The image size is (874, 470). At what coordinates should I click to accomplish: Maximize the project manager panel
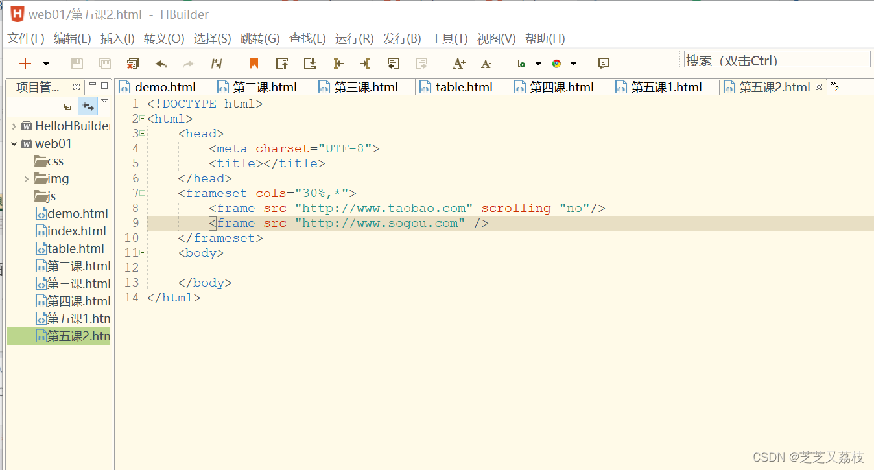[x=104, y=85]
